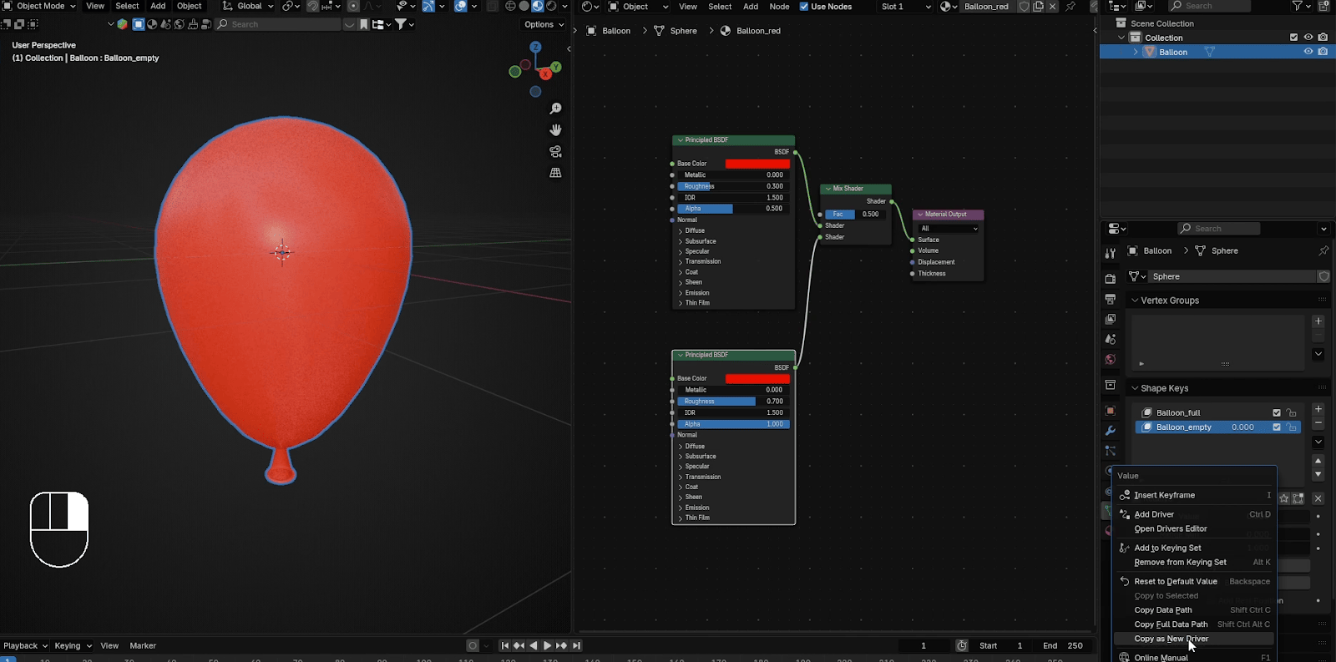Play the animation in the timeline

[x=547, y=645]
